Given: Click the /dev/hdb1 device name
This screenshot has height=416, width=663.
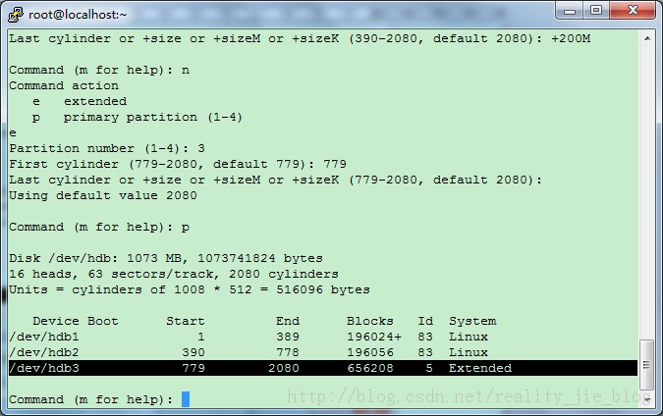Looking at the screenshot, I should tap(44, 337).
